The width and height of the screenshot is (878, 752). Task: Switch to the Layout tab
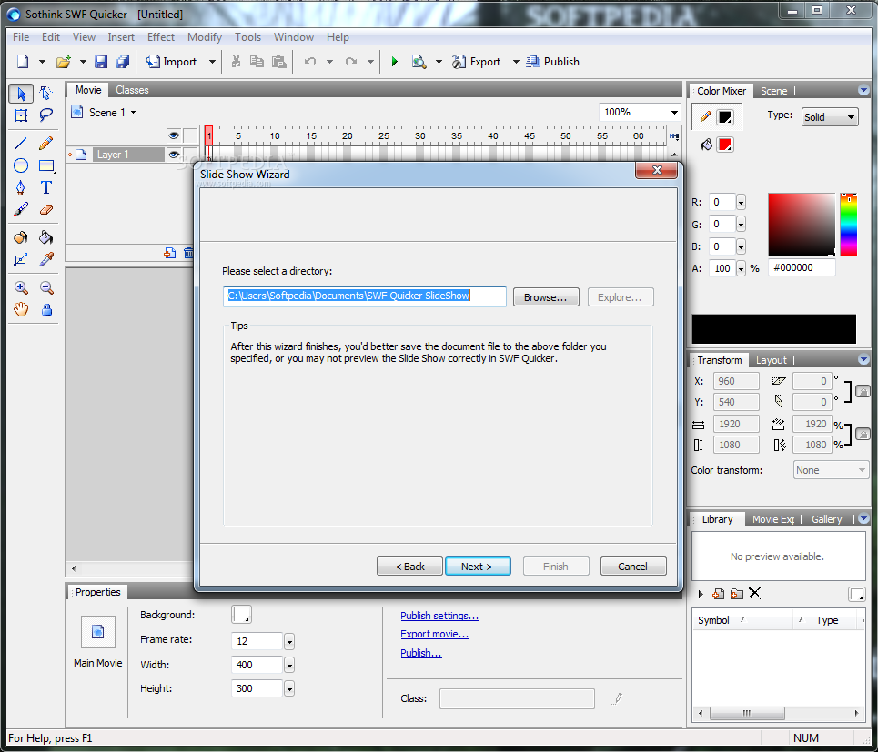click(x=771, y=360)
